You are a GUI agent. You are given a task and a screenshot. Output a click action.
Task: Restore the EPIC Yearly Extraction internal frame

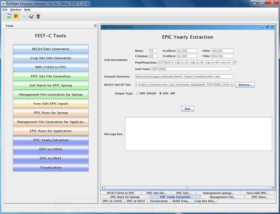point(267,27)
